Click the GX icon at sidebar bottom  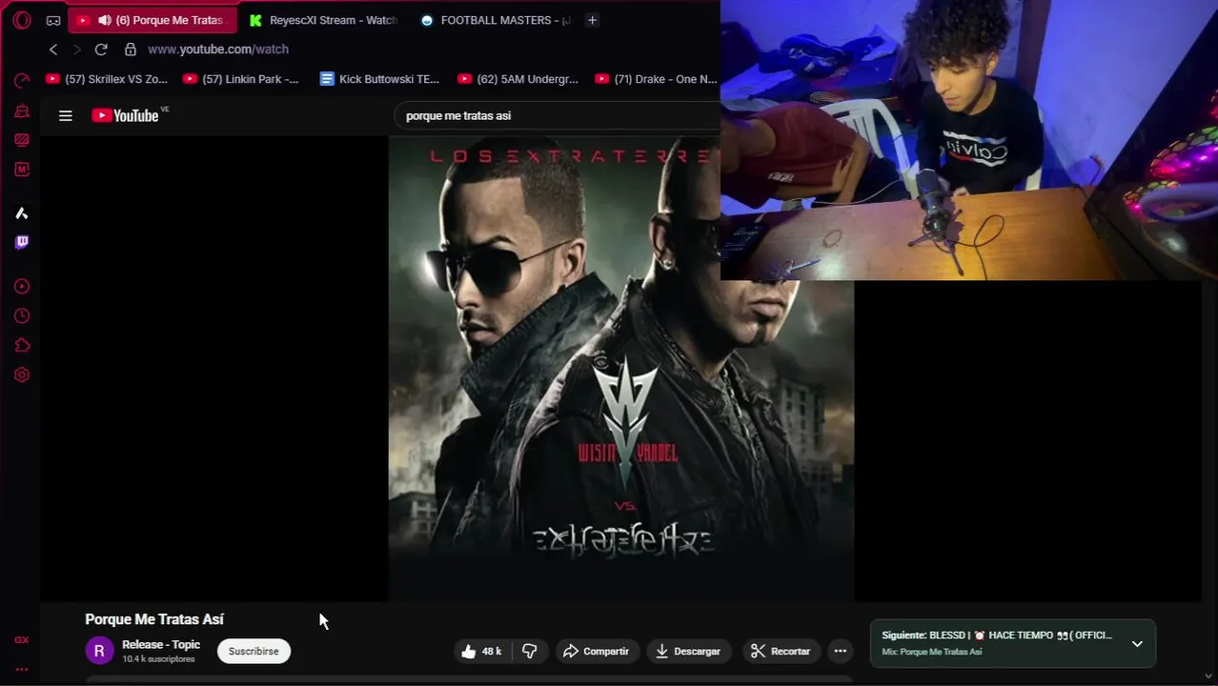coord(22,640)
